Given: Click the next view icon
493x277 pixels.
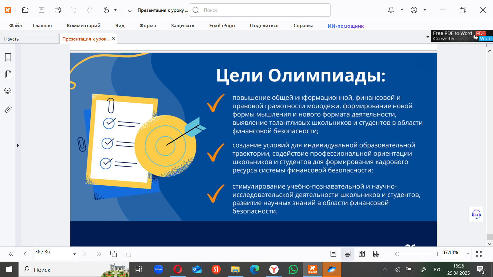Looking at the screenshot, I should tap(128, 254).
